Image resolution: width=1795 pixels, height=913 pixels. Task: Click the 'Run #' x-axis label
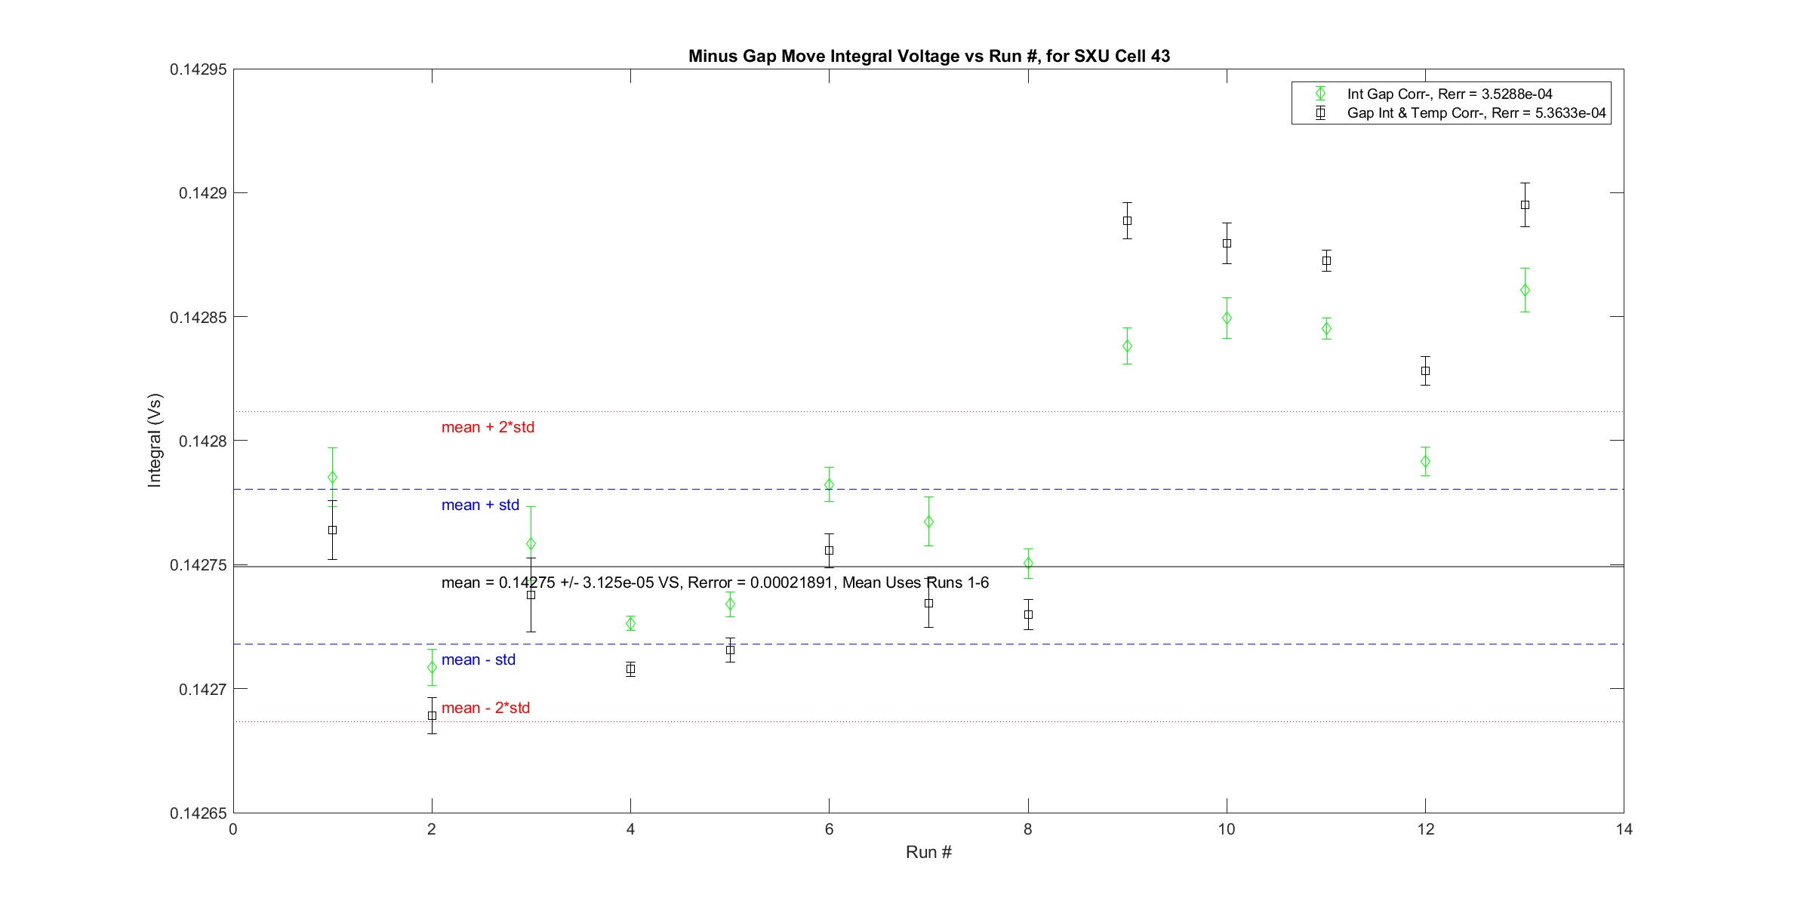click(928, 852)
